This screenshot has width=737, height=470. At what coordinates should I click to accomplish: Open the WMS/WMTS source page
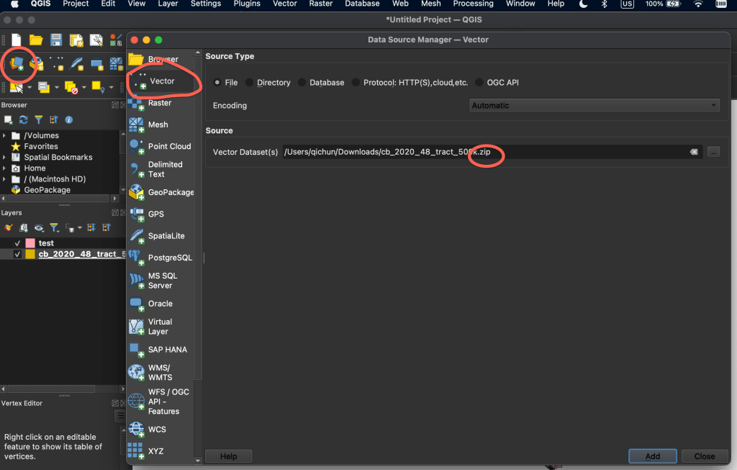(161, 372)
